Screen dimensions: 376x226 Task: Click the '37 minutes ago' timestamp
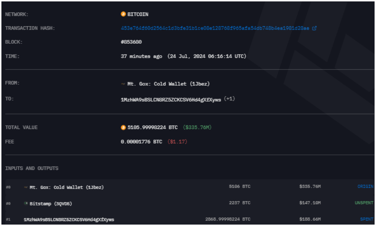pos(141,56)
